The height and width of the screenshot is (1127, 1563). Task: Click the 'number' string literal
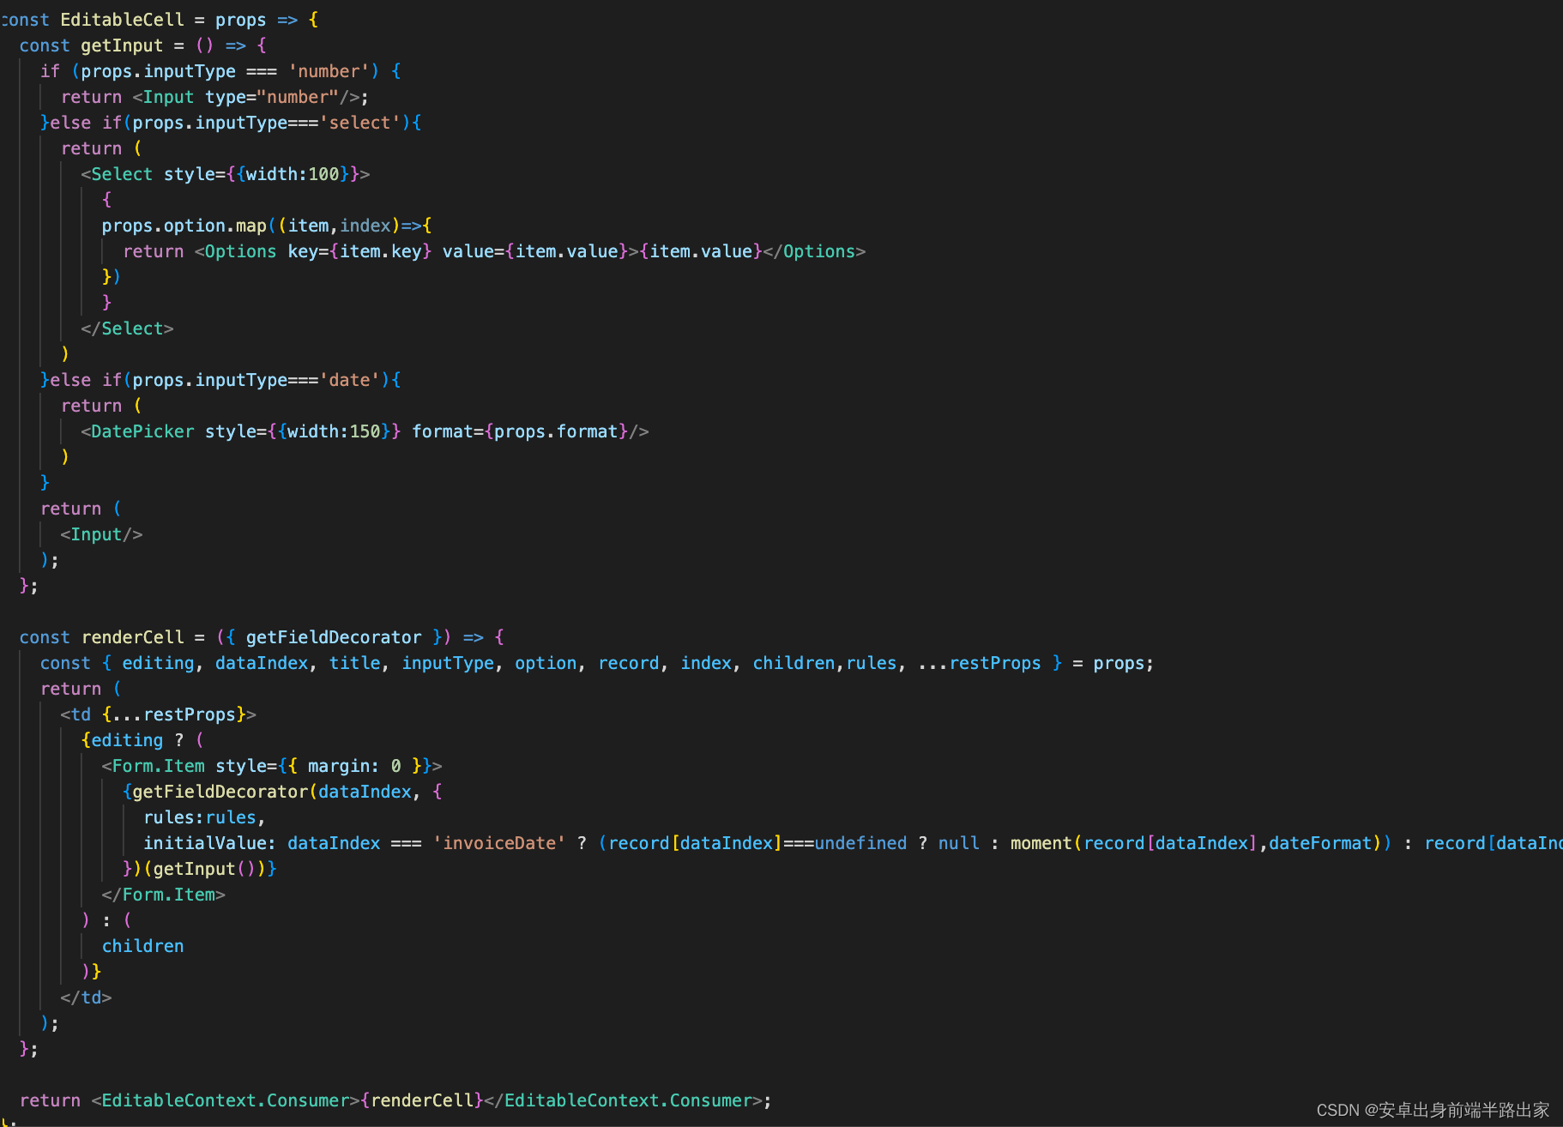tap(330, 71)
